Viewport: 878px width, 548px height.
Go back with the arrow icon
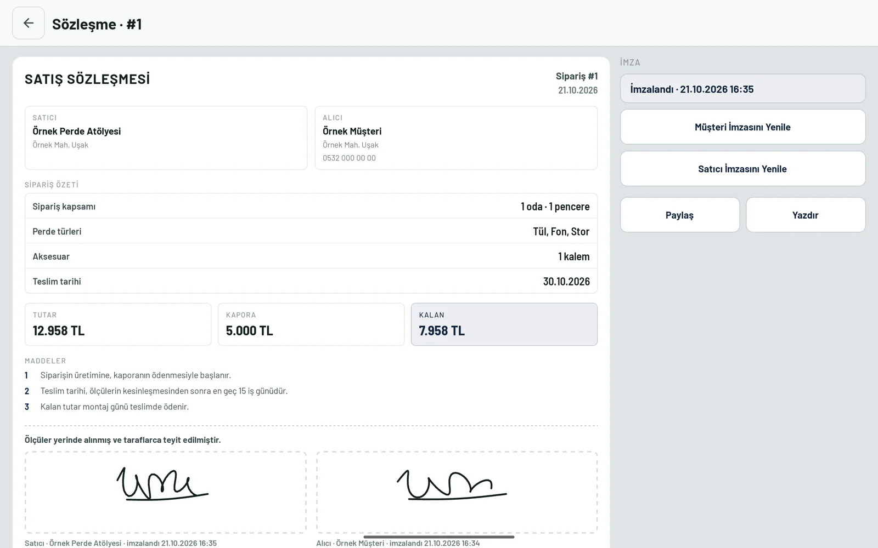pos(29,23)
